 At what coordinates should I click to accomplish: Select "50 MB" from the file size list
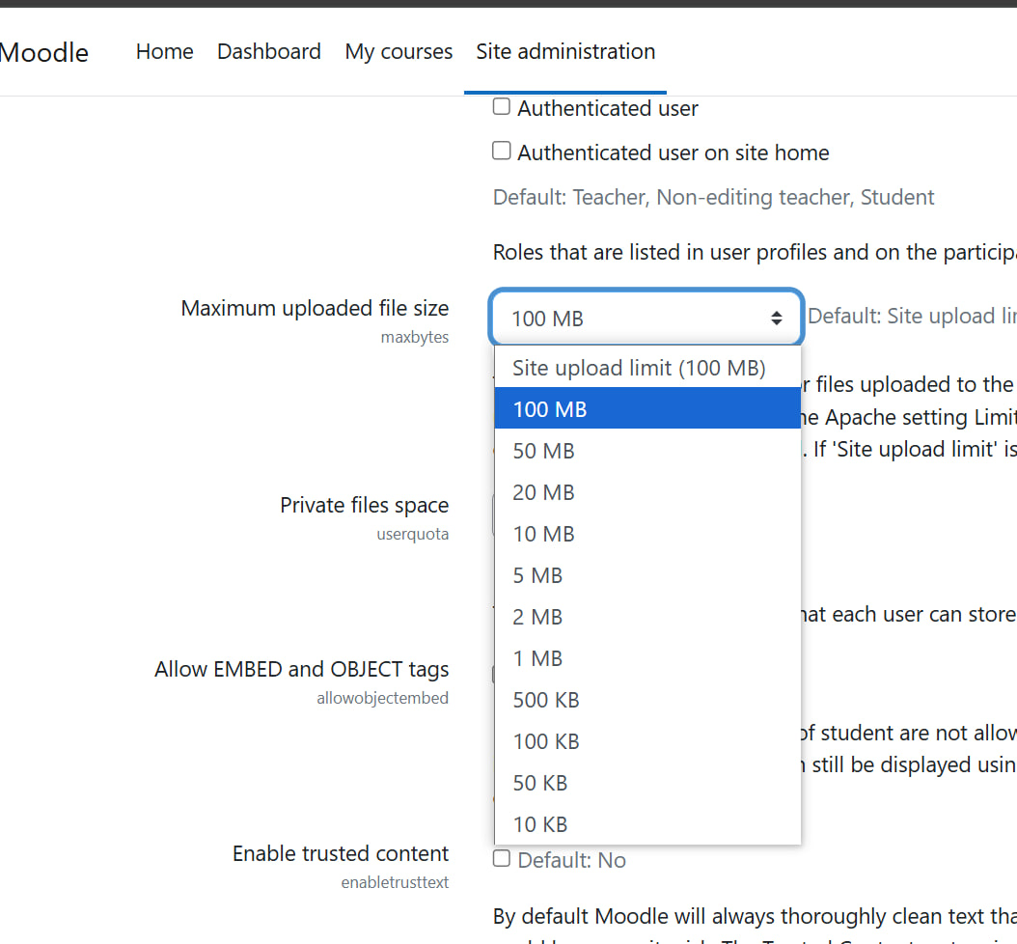543,451
